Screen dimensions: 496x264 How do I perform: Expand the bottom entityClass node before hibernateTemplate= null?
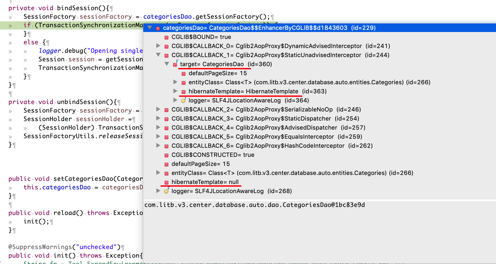[x=158, y=173]
